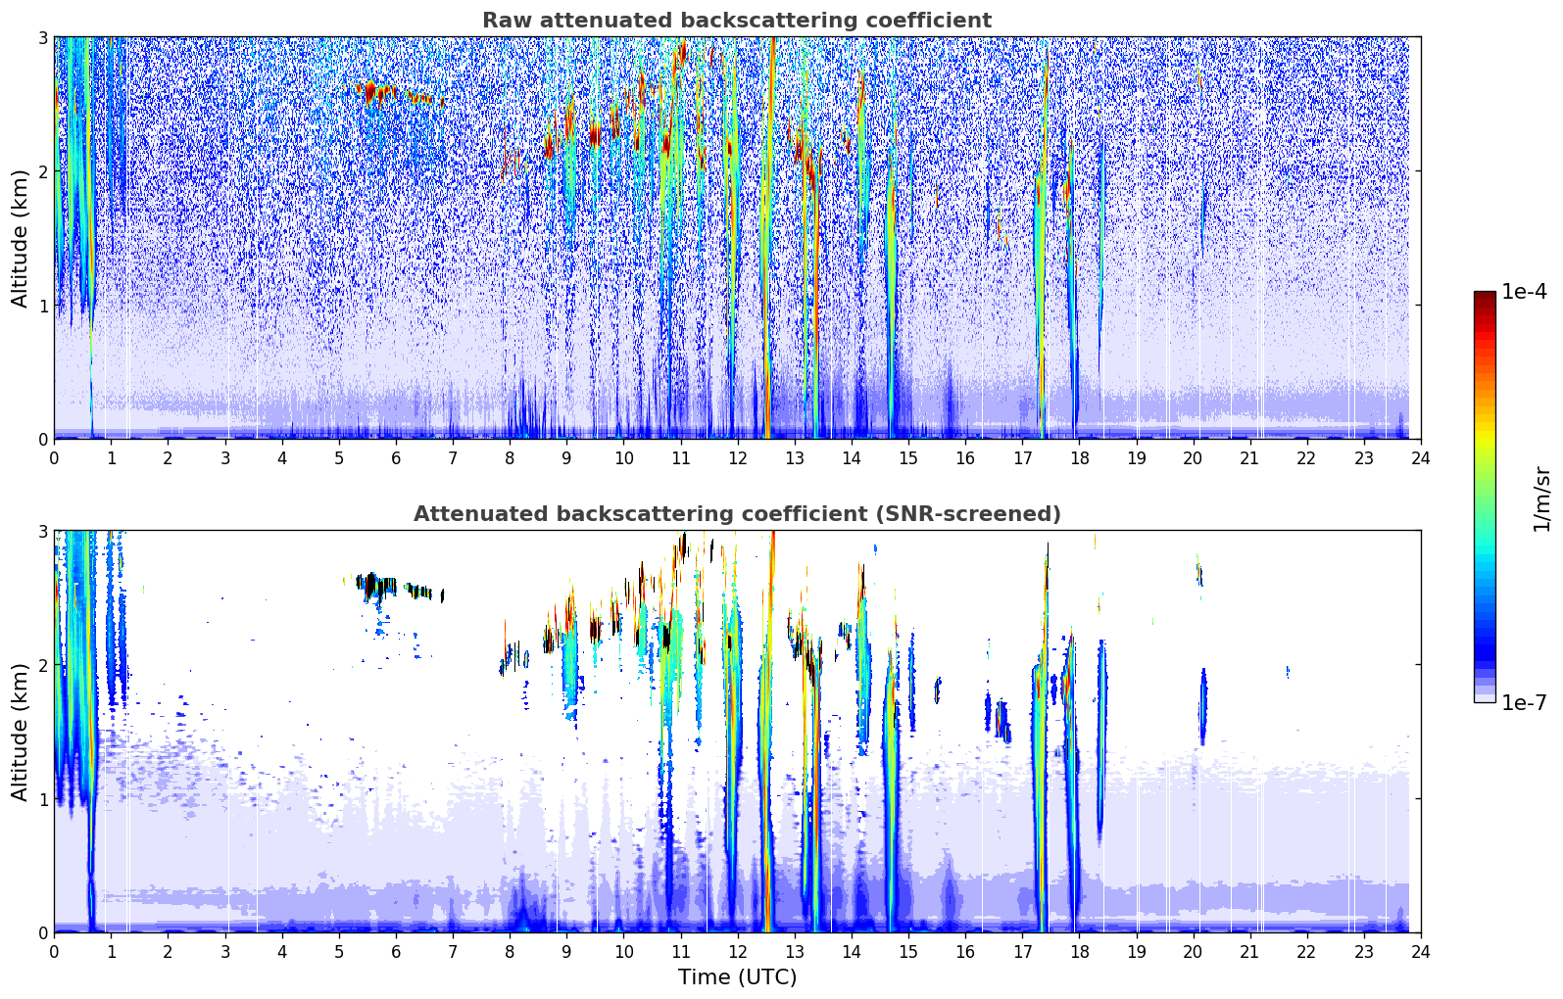1563x999 pixels.
Task: Click hour 6 tick on top plot's axis
Action: click(x=396, y=458)
